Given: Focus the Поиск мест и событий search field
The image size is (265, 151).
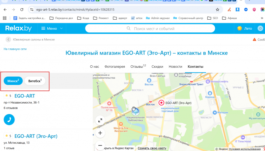Looking at the screenshot, I should coord(150,28).
